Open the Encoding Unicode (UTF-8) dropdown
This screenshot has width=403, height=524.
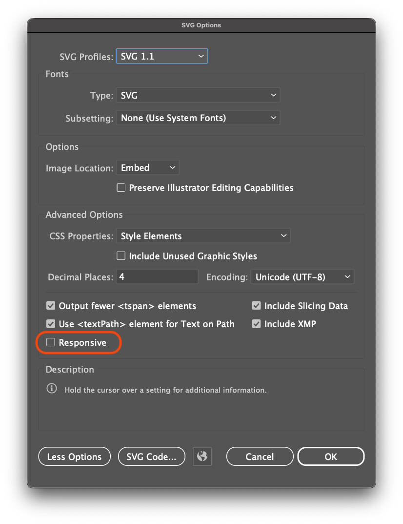(302, 277)
